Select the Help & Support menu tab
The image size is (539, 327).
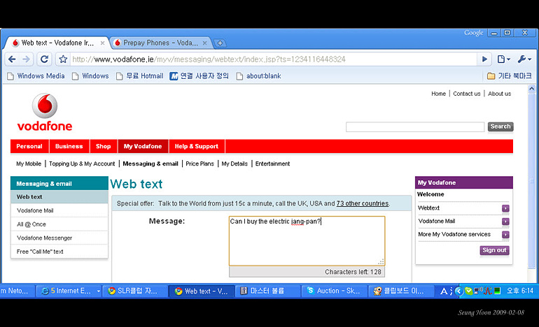click(x=197, y=146)
